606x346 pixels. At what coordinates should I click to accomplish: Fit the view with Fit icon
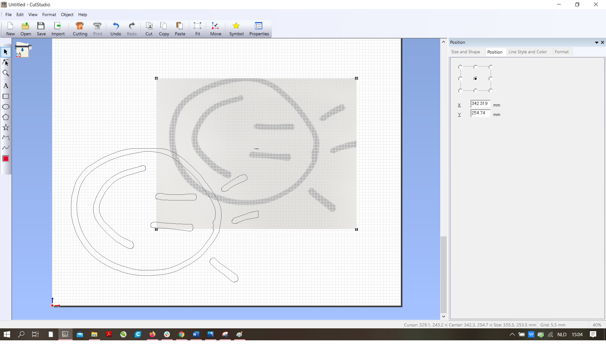point(198,29)
